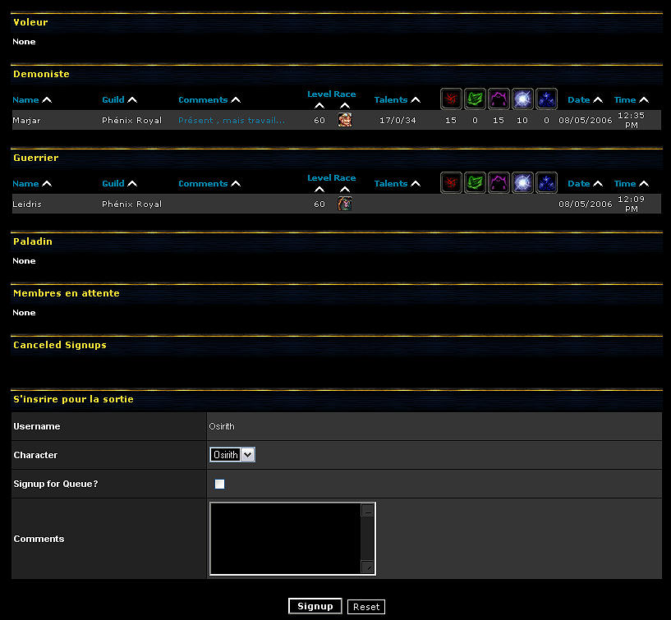Click glowing white orb icon in Guerrier table
Screen dimensions: 671x620
coord(522,183)
